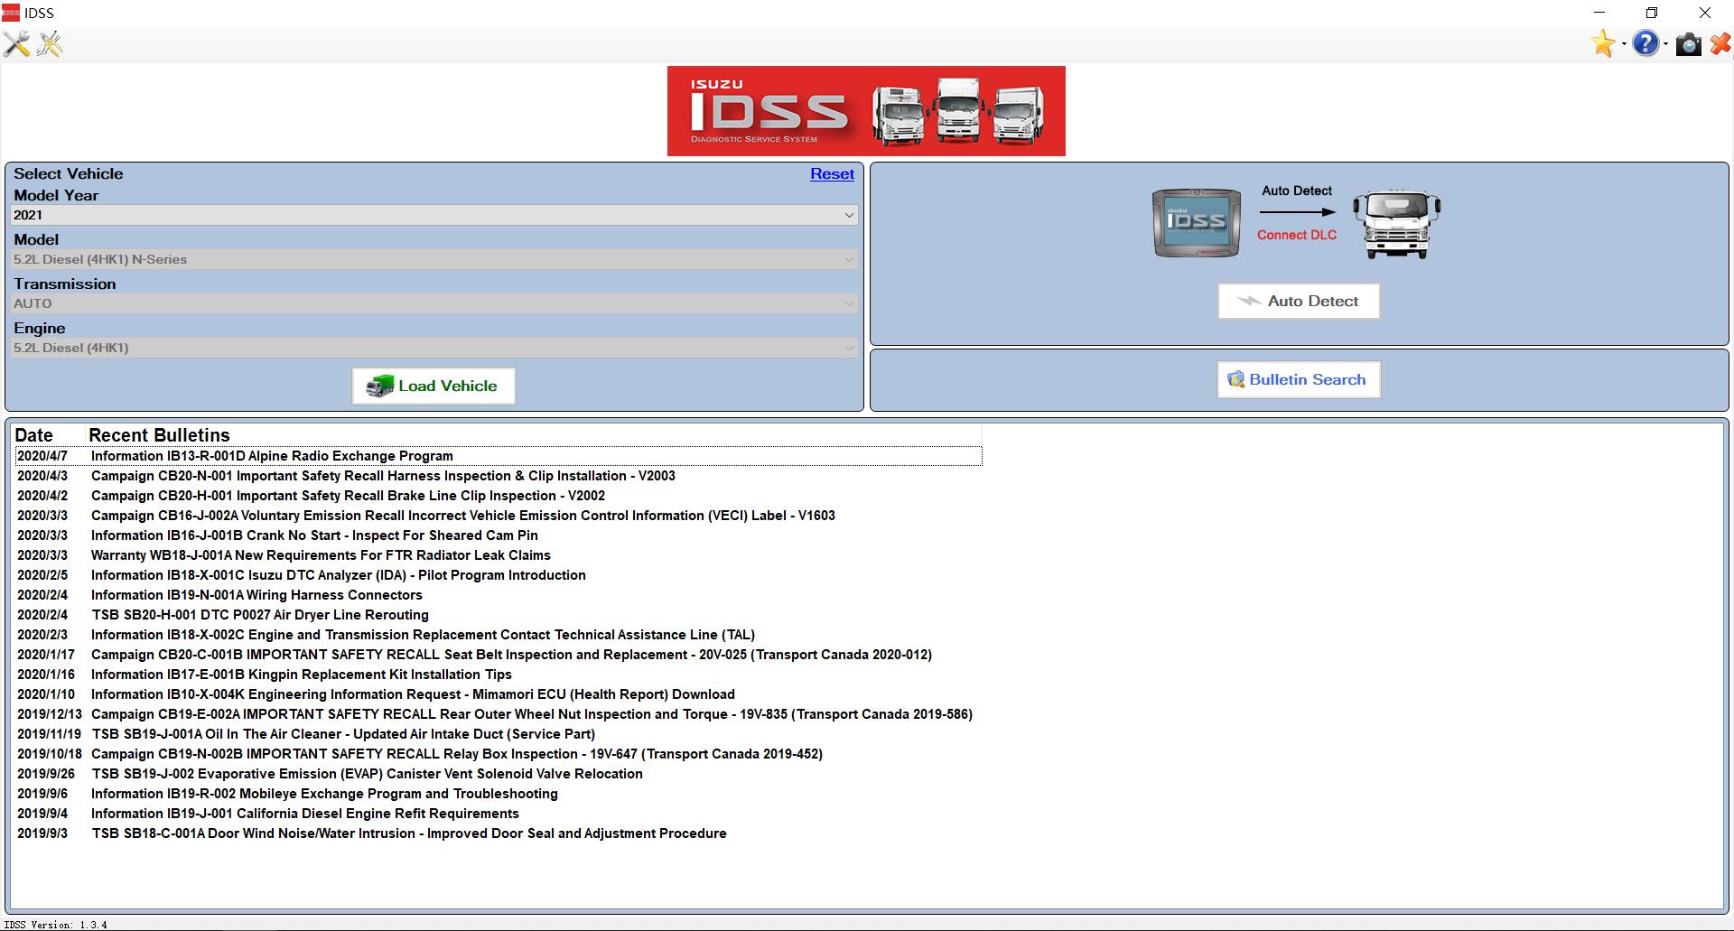Select CB20-H-001 Brake Line Clip Inspection bulletin
Viewport: 1734px width, 931px height.
tap(499, 496)
